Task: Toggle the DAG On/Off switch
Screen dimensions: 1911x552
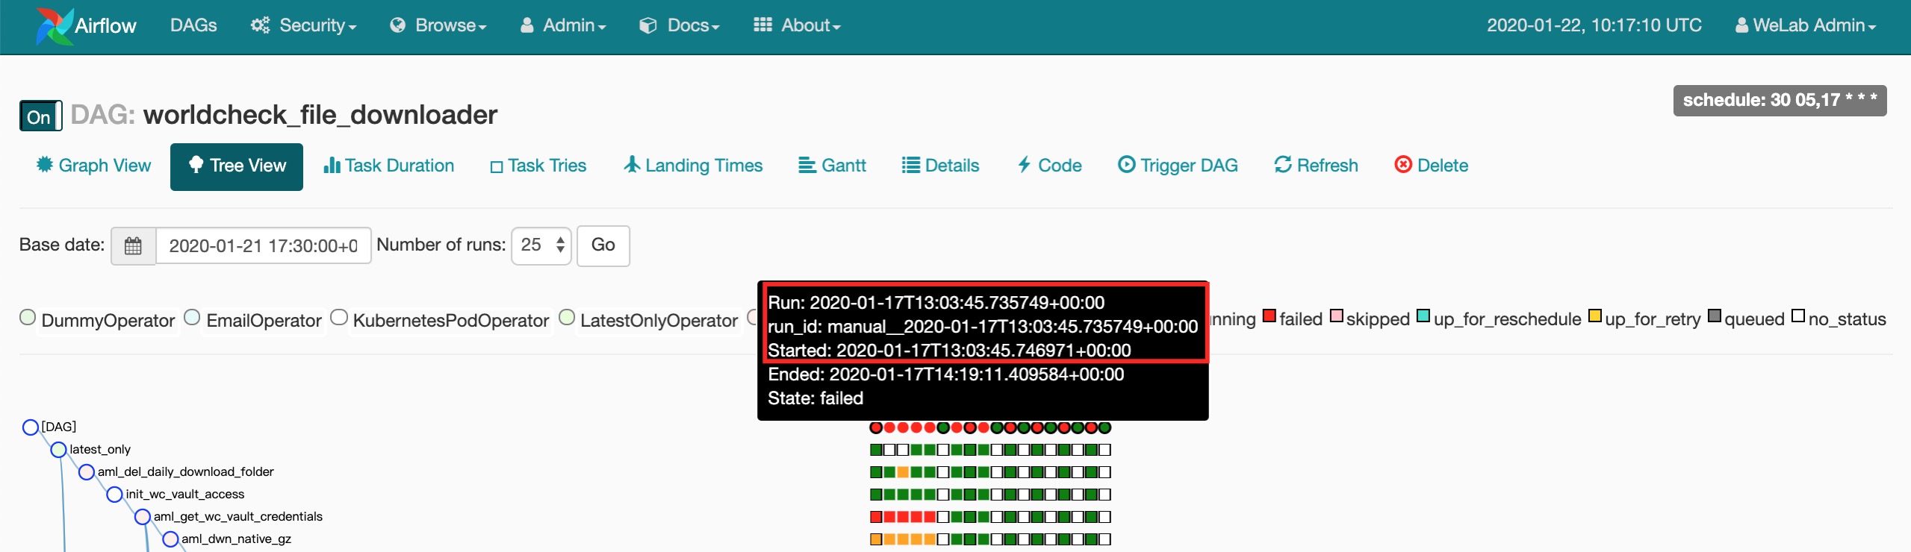Action: point(40,116)
